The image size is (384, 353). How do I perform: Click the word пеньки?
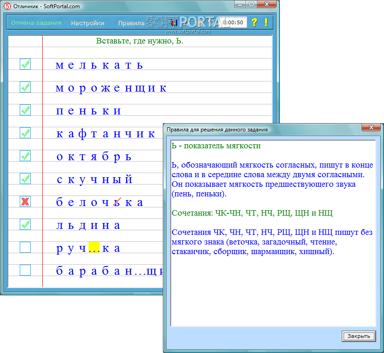tap(89, 111)
